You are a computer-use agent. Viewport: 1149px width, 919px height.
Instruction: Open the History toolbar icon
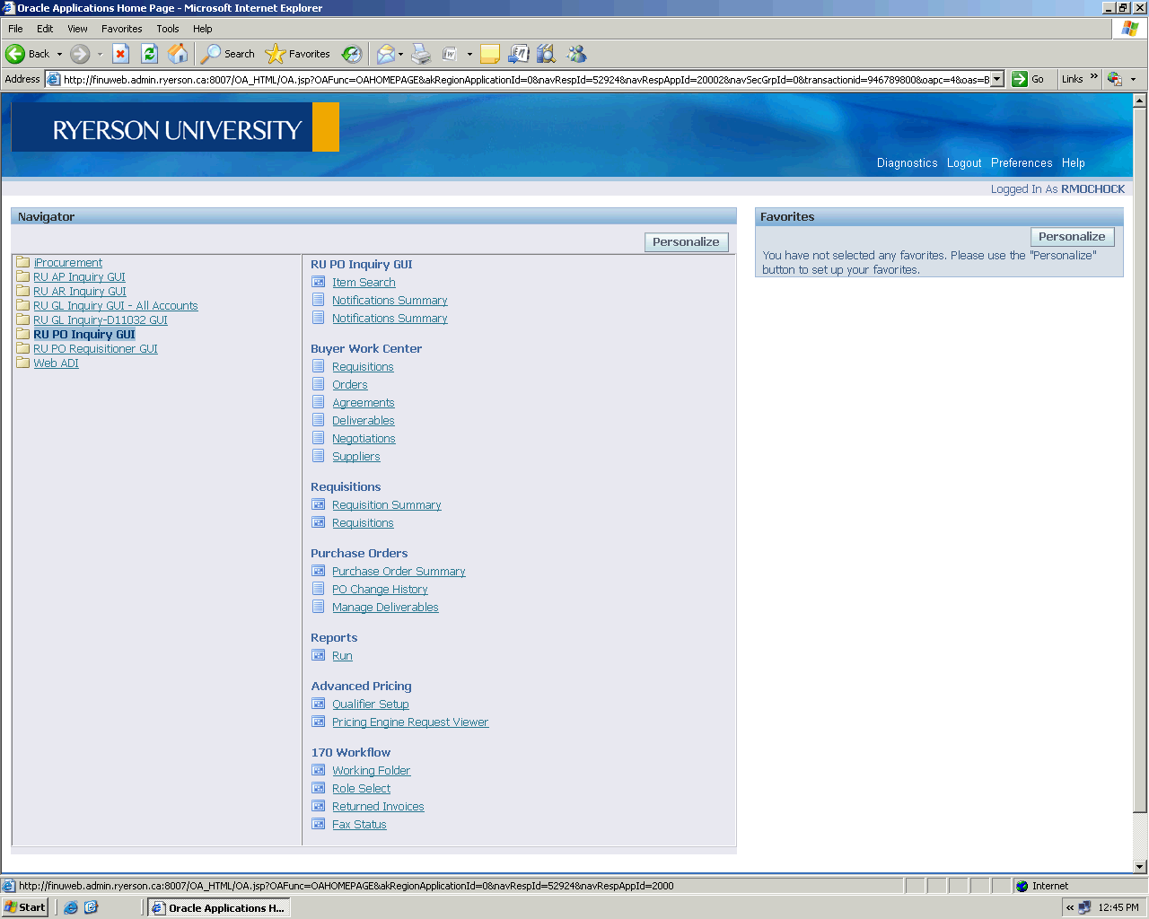352,54
